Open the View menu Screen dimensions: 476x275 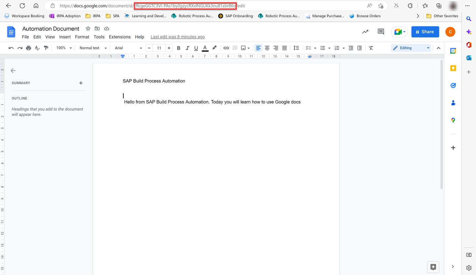(50, 37)
